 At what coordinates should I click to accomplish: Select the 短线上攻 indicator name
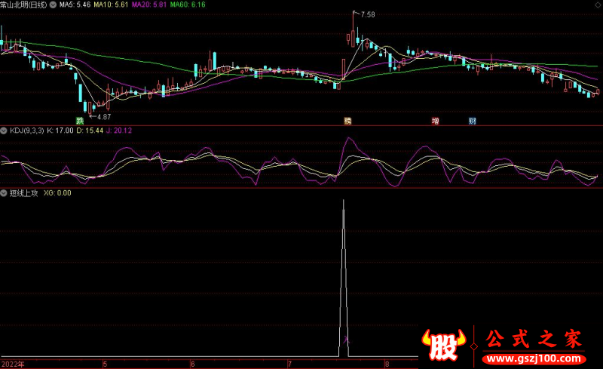(24, 193)
